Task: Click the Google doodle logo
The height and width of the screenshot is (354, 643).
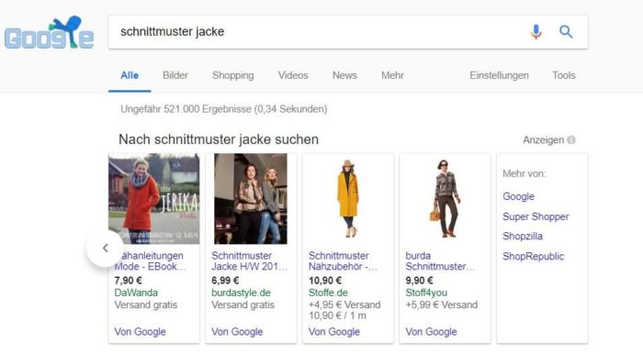Action: tap(49, 33)
